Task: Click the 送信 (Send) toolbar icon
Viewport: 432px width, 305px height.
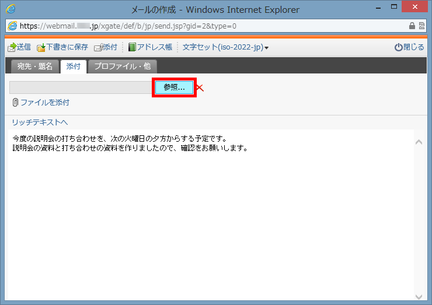Action: click(x=12, y=47)
